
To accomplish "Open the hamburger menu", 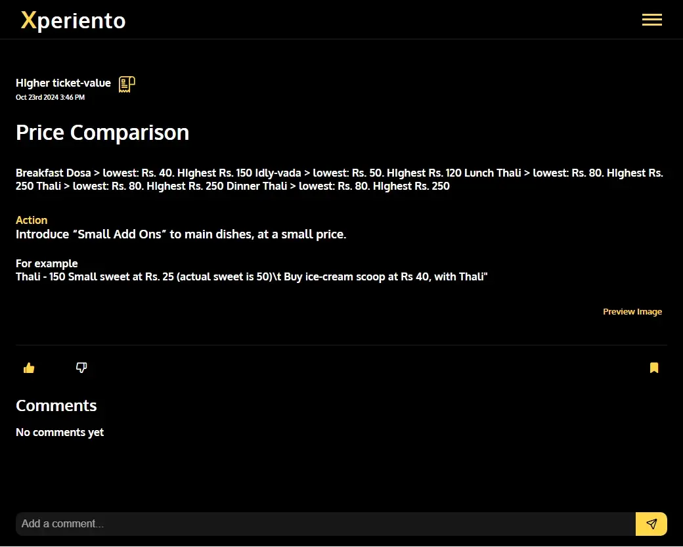I will pyautogui.click(x=651, y=20).
